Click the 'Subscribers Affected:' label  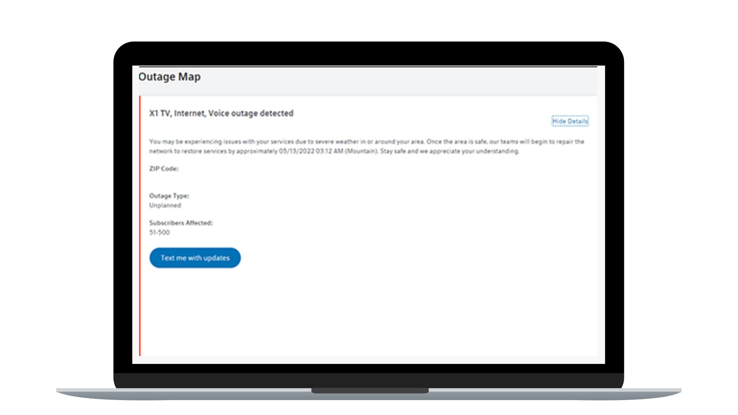(x=181, y=223)
